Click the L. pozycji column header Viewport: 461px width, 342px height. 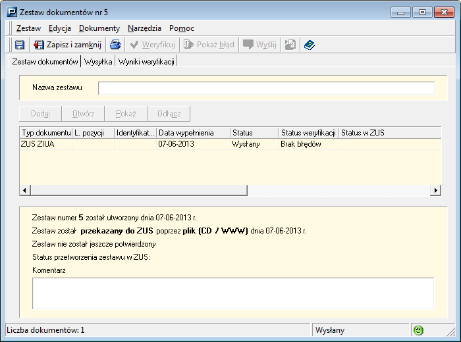point(94,133)
